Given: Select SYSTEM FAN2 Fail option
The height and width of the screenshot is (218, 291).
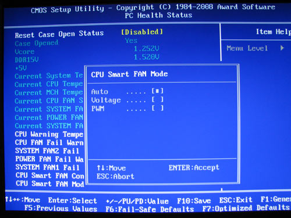Looking at the screenshot, I should click(47, 151).
